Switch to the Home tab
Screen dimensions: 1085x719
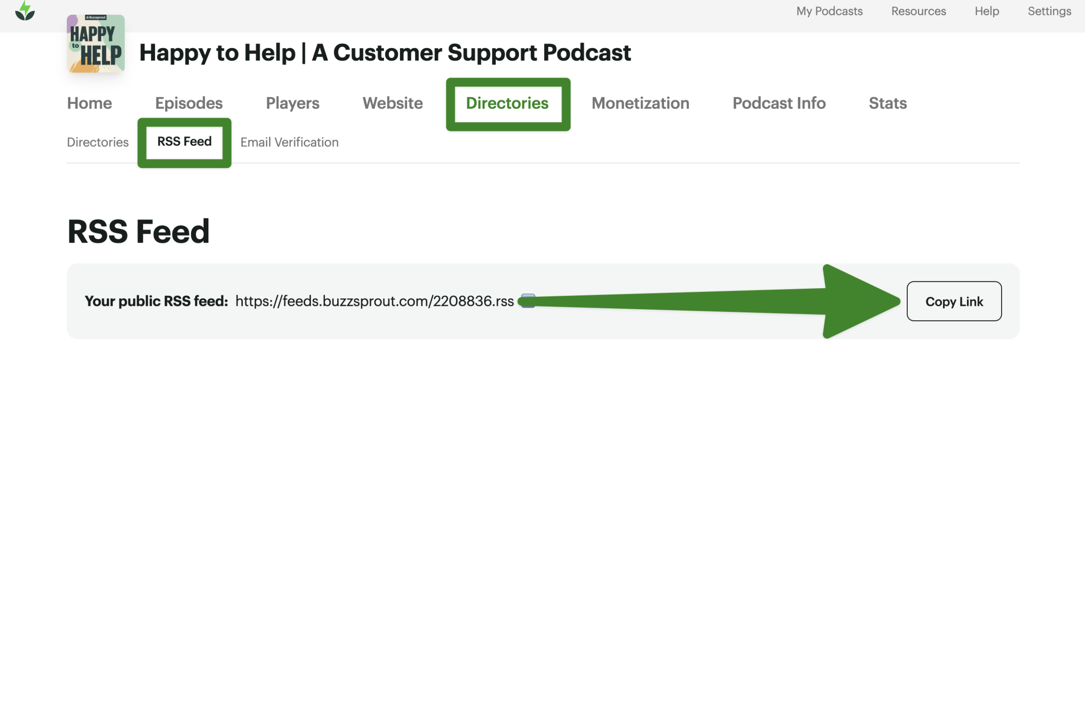coord(89,103)
